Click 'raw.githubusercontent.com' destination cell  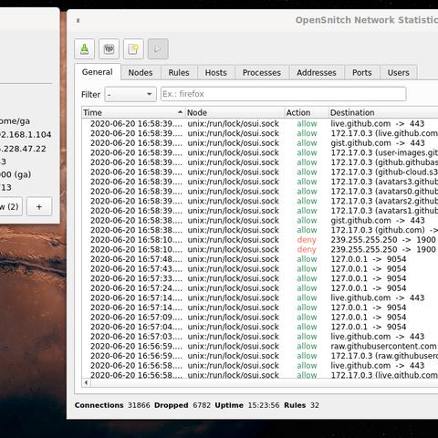(x=383, y=346)
